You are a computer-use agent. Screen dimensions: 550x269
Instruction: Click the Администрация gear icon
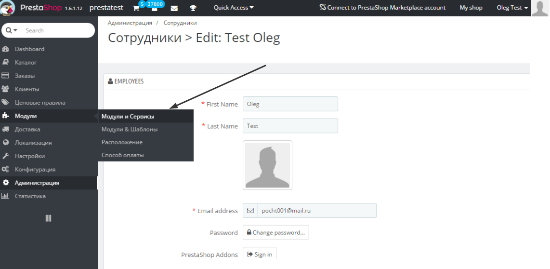[x=6, y=183]
